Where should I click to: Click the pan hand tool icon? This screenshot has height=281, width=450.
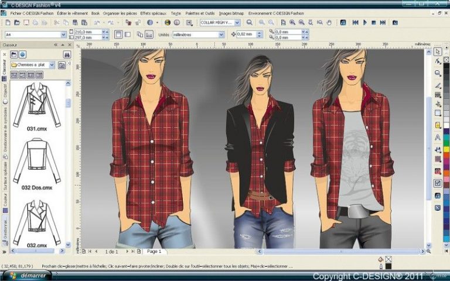tap(329, 23)
